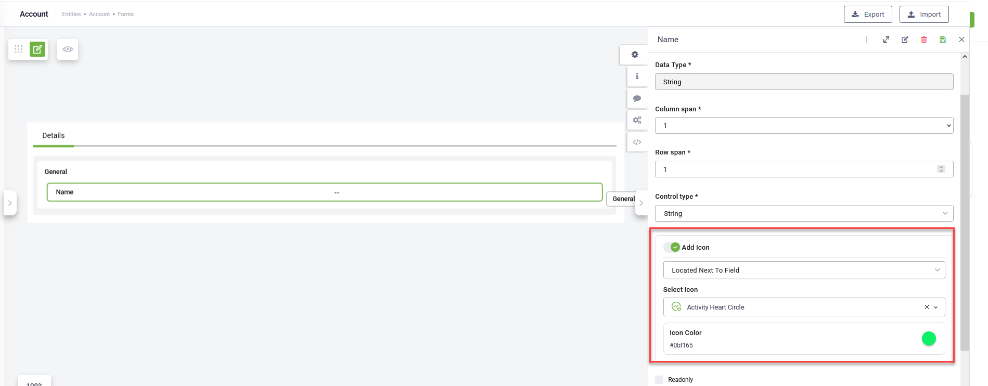Toggle the eye preview icon
988x386 pixels.
pyautogui.click(x=68, y=49)
